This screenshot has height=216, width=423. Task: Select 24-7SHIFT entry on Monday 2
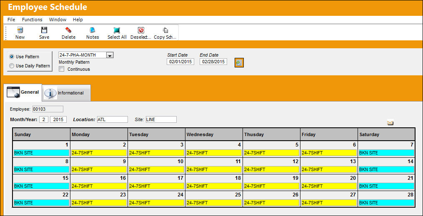pyautogui.click(x=99, y=153)
